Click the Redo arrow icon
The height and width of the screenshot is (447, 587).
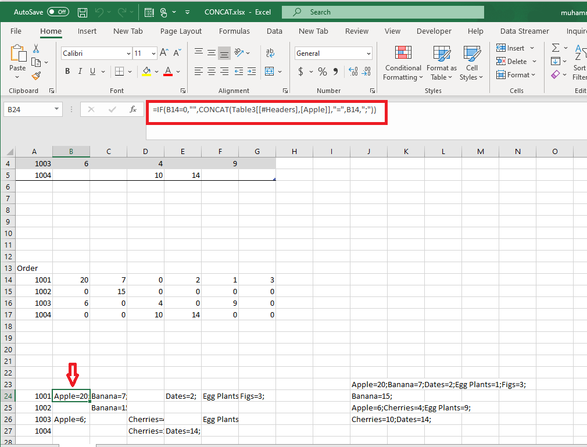tap(121, 12)
